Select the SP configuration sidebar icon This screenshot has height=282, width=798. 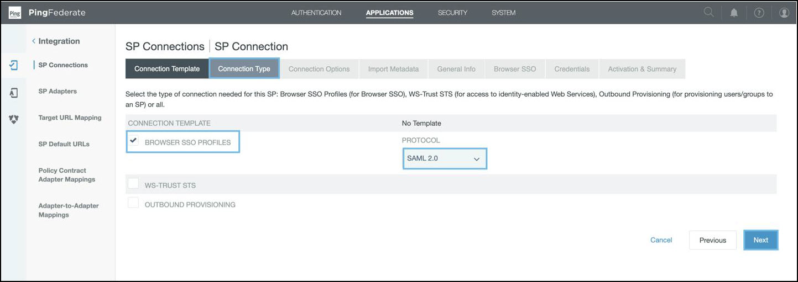pyautogui.click(x=14, y=65)
